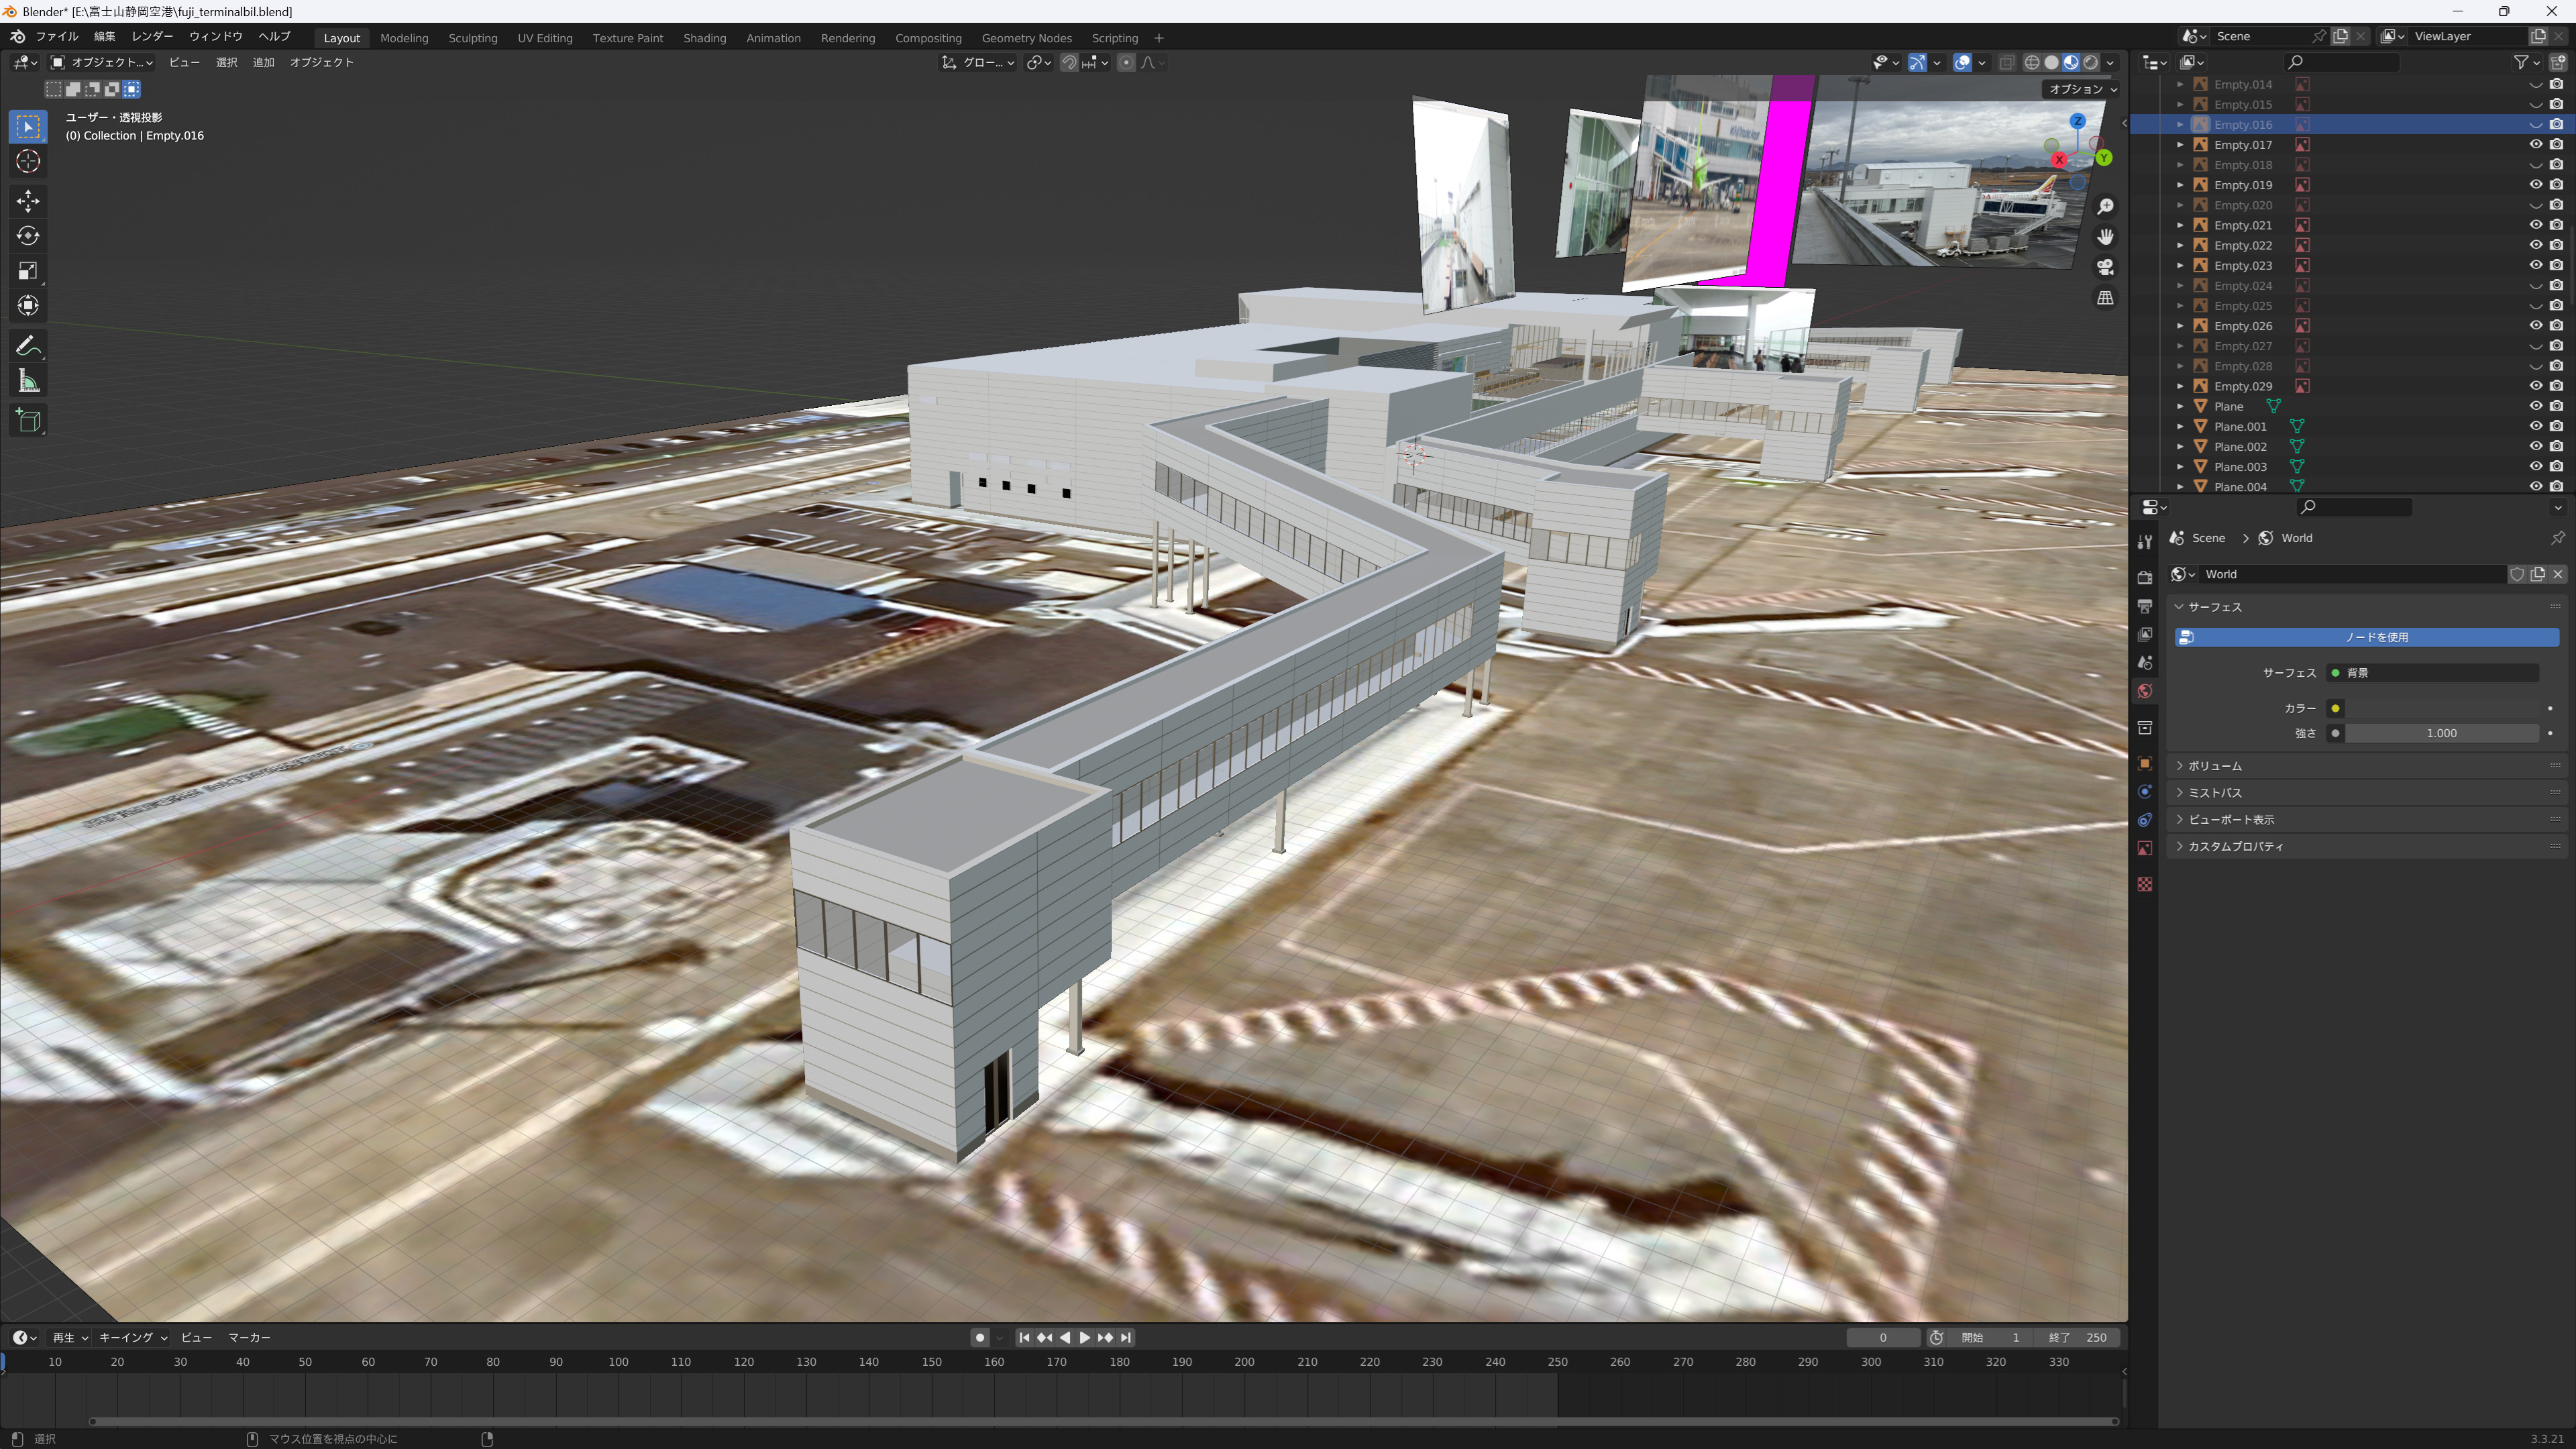Activate the Rotate tool

point(28,236)
